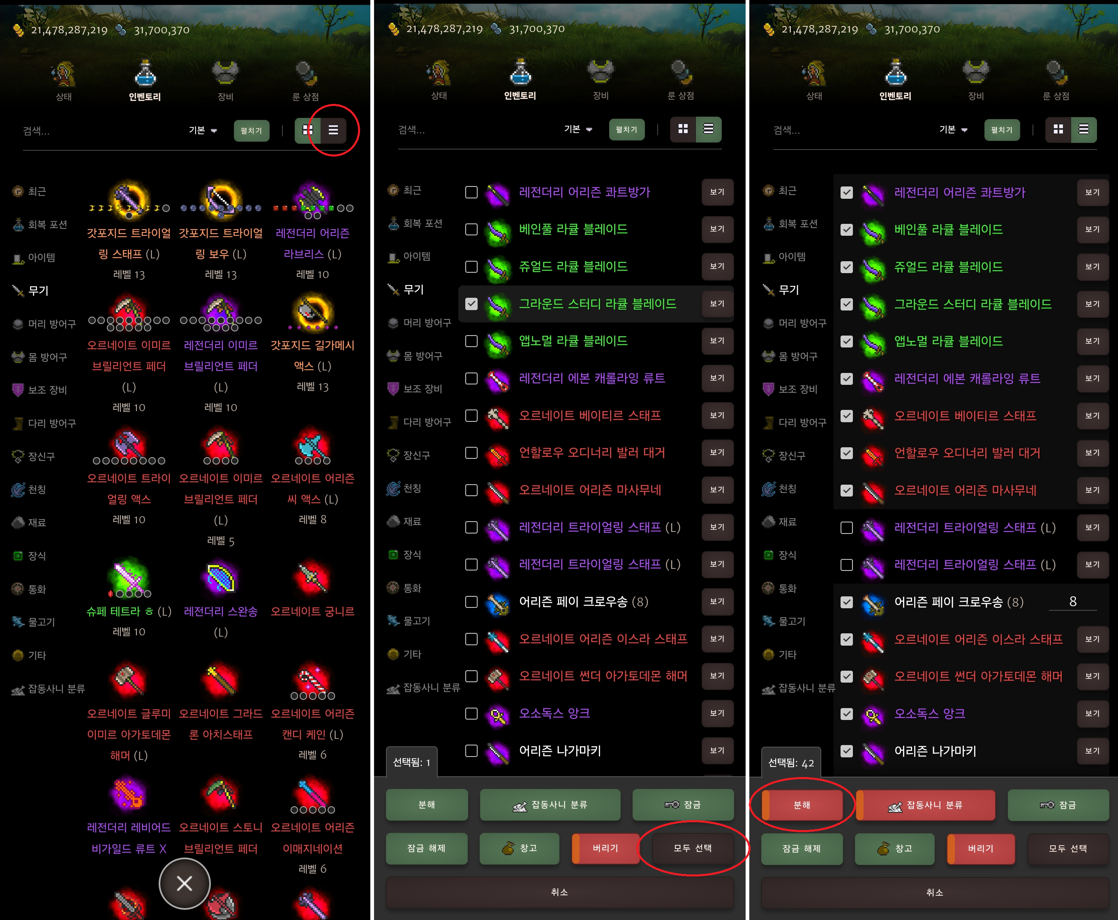Open 룬 상점 tab in left panel
Screen dimensions: 1118x920
click(x=305, y=80)
